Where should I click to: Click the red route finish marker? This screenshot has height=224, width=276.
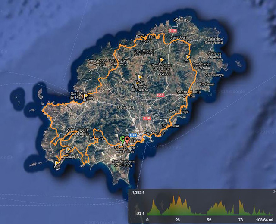click(x=127, y=141)
